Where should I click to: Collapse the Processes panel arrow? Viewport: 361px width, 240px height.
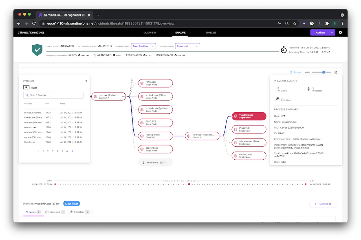[x=86, y=81]
